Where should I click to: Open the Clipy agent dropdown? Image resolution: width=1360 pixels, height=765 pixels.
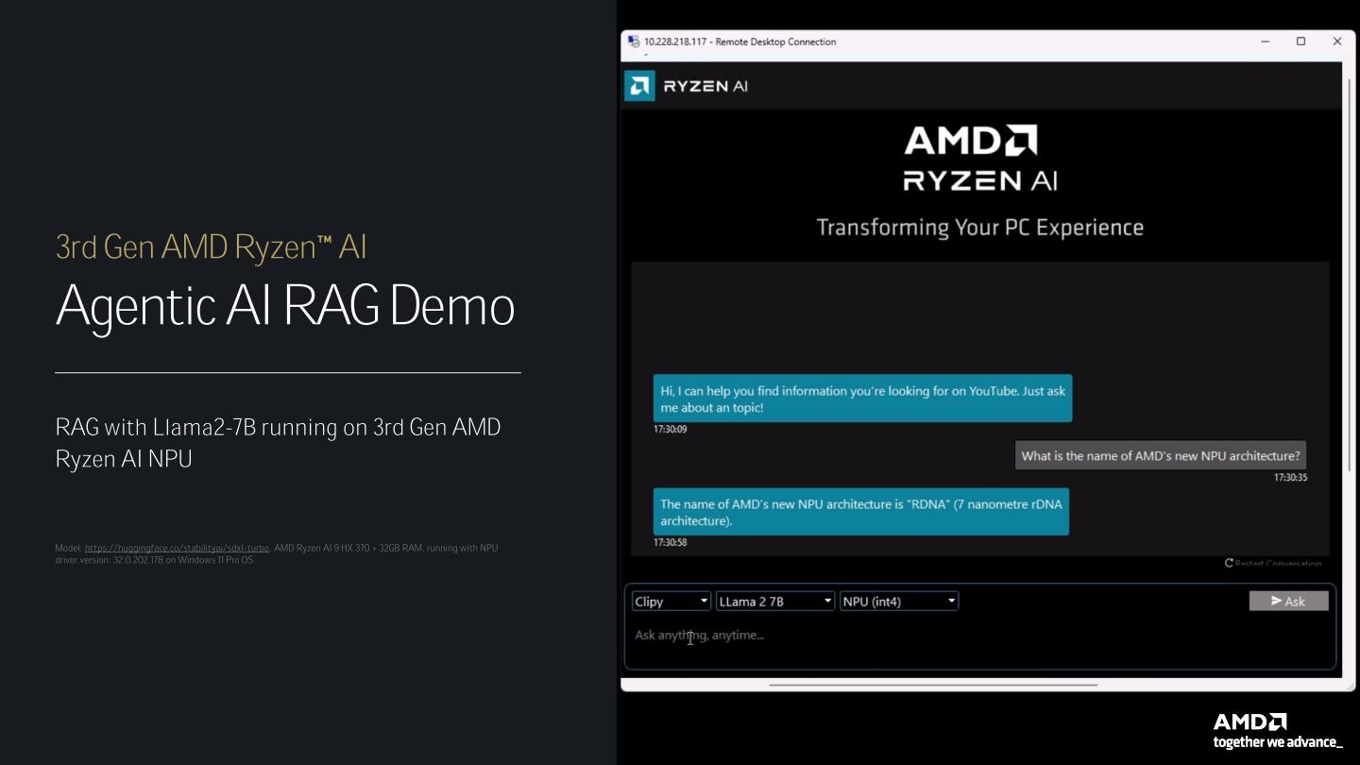coord(671,601)
